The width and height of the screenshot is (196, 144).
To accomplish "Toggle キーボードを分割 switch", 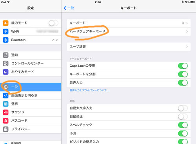I will [183, 74].
